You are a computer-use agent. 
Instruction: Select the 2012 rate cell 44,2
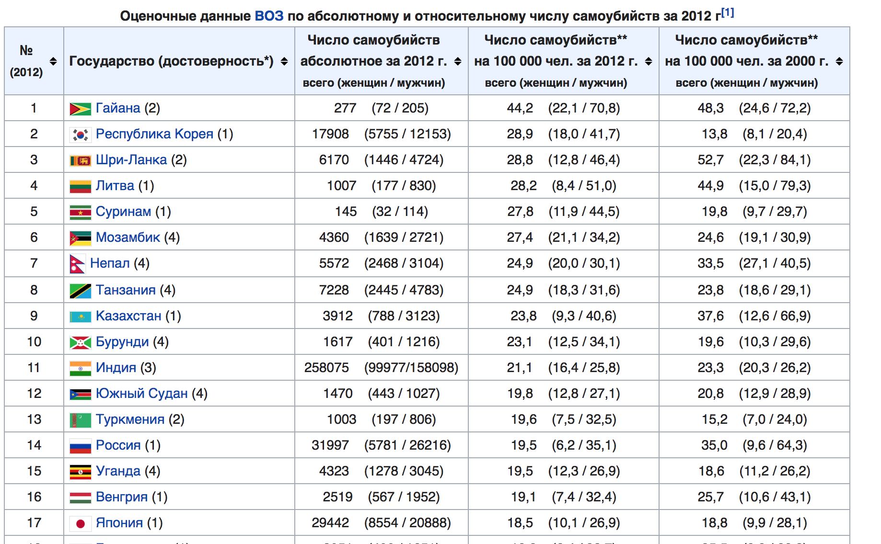tap(564, 108)
